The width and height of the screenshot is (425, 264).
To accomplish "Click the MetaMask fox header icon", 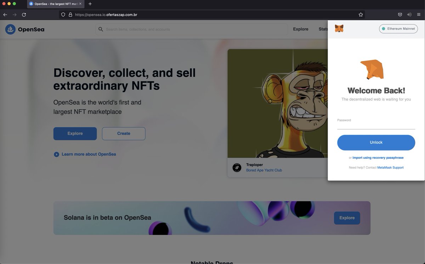I will point(339,29).
